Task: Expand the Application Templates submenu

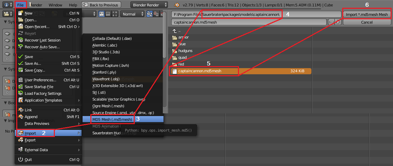Action: (x=79, y=100)
